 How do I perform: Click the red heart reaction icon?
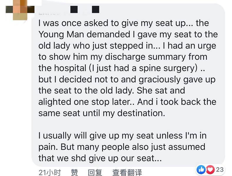210,170
